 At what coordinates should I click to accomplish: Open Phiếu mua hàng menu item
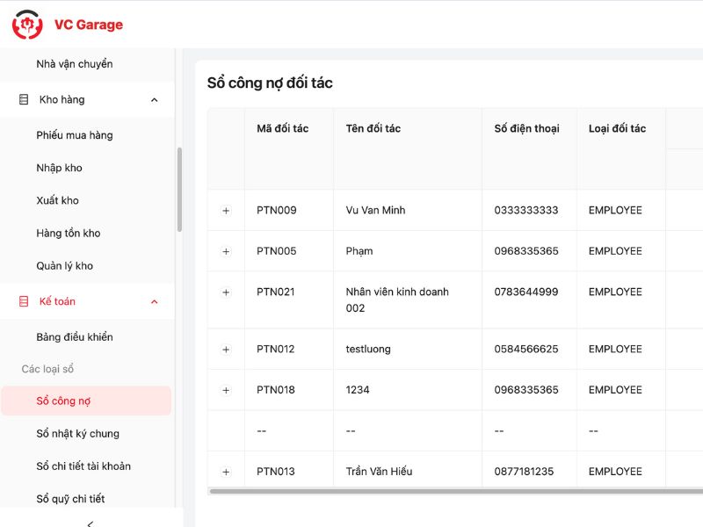point(75,135)
